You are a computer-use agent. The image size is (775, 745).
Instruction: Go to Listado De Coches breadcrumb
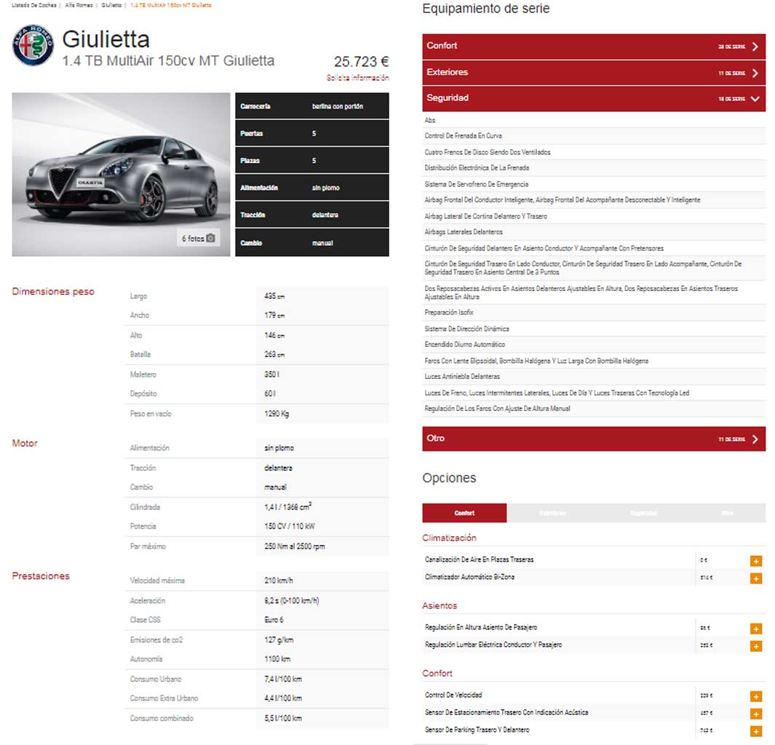click(x=33, y=5)
